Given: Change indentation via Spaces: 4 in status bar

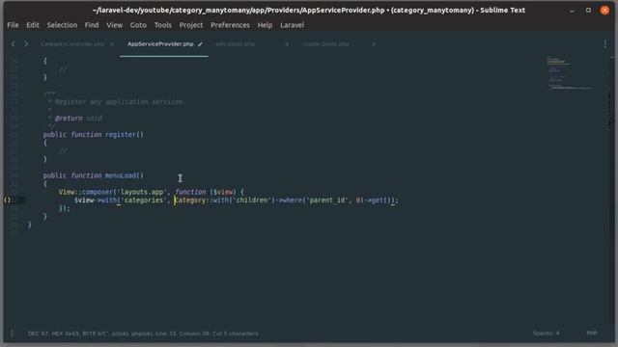Looking at the screenshot, I should click(x=546, y=334).
